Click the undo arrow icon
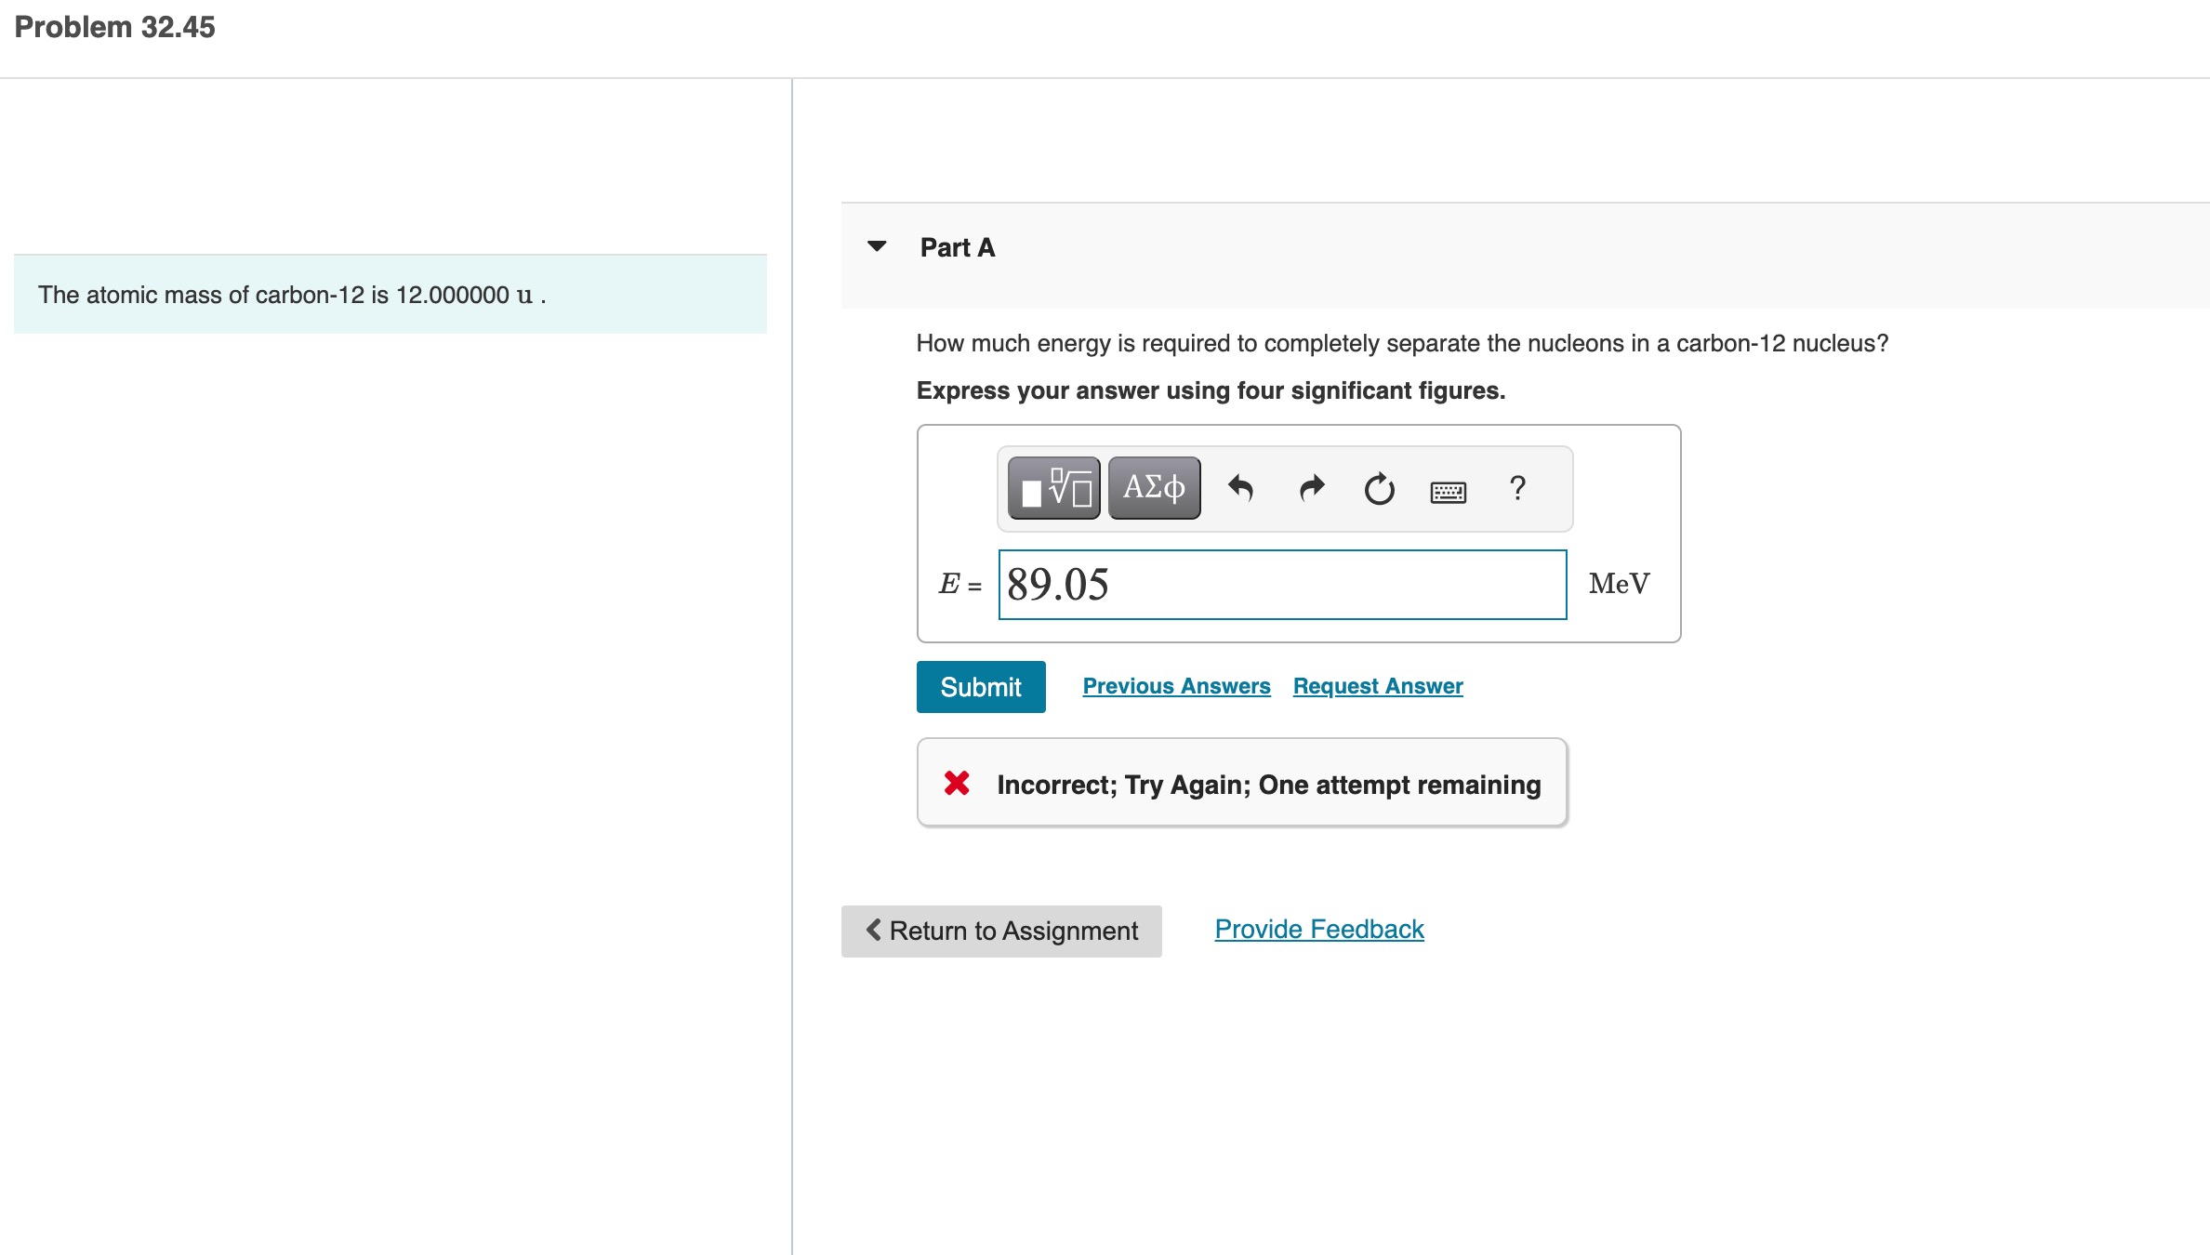The width and height of the screenshot is (2210, 1255). [1241, 488]
